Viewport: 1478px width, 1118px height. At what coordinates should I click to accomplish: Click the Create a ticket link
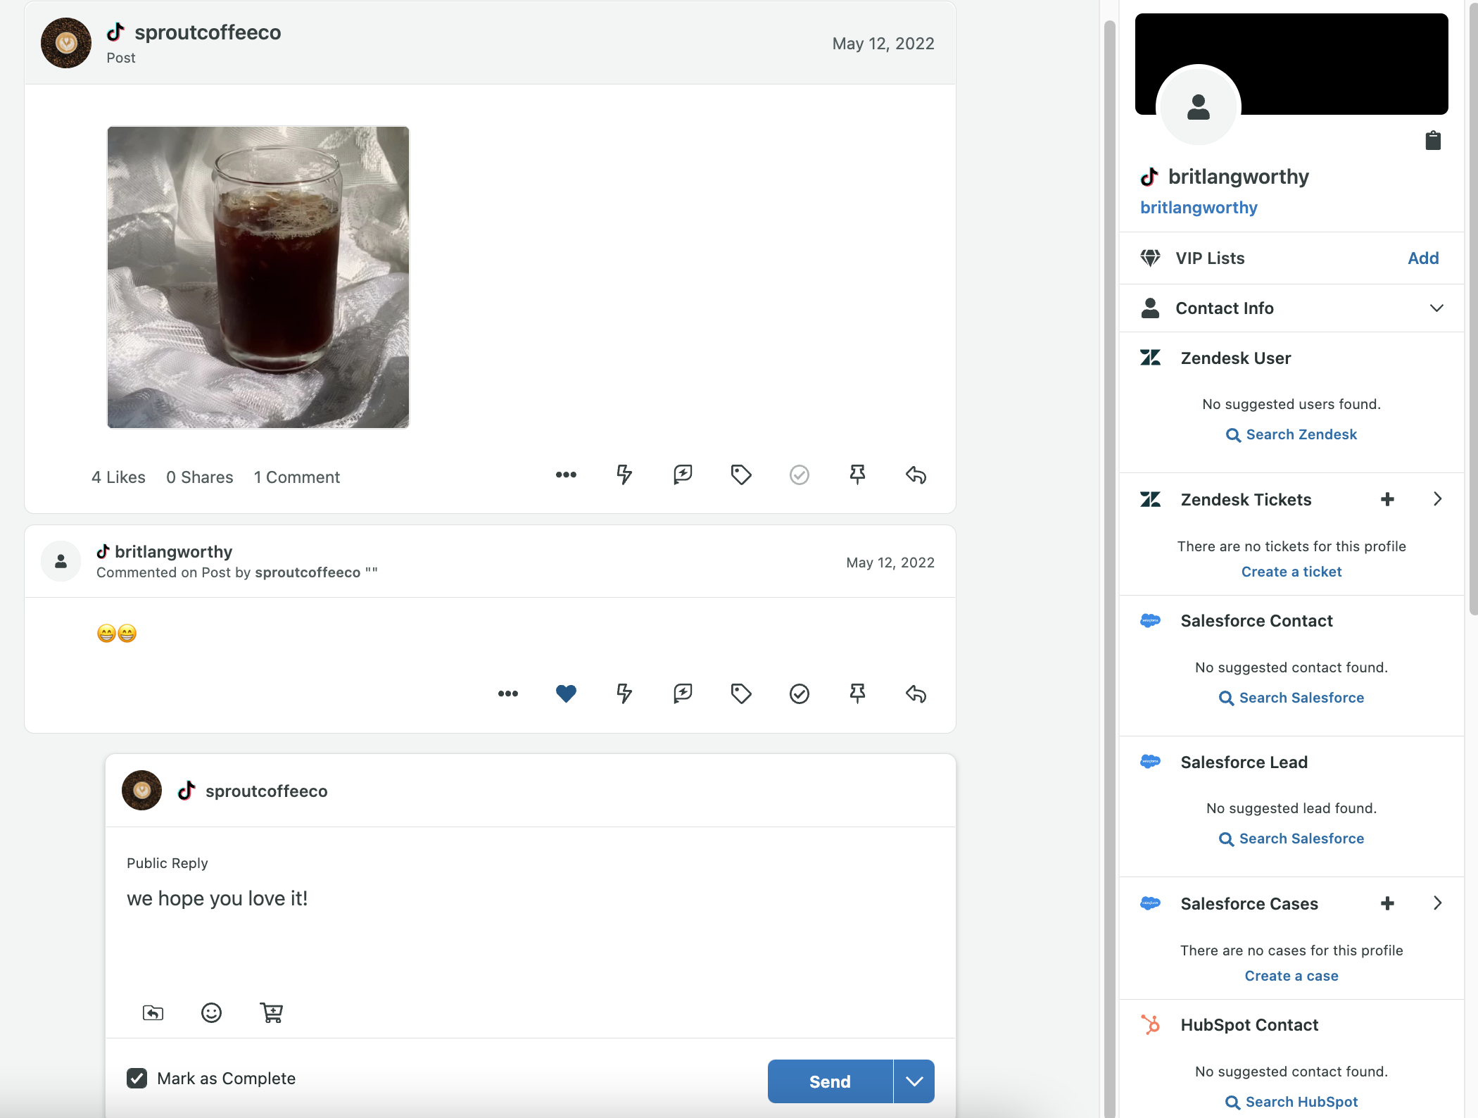click(x=1291, y=572)
